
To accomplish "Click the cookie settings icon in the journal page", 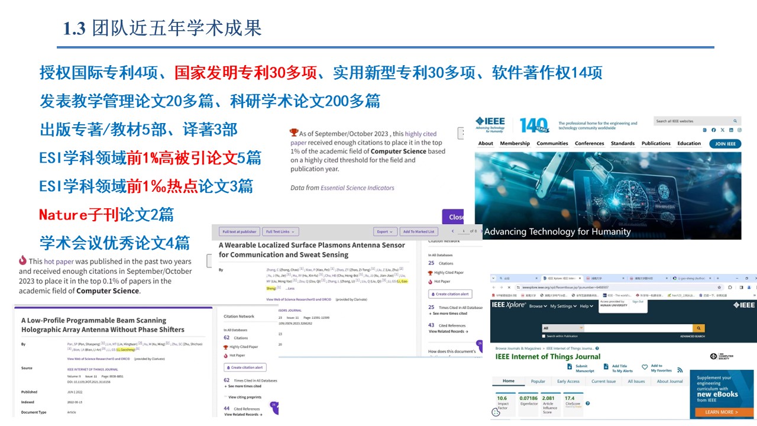I will point(496,413).
